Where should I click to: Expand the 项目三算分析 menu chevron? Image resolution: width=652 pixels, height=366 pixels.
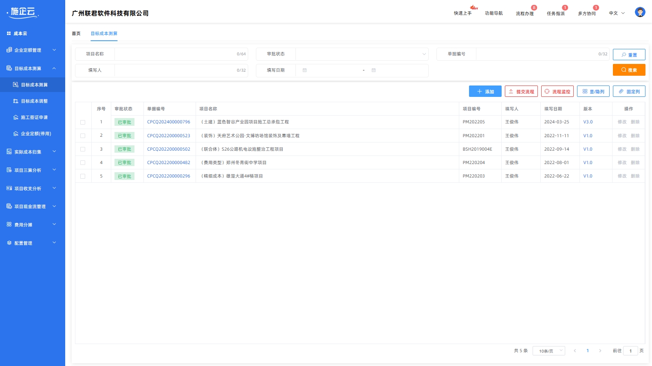(x=54, y=170)
